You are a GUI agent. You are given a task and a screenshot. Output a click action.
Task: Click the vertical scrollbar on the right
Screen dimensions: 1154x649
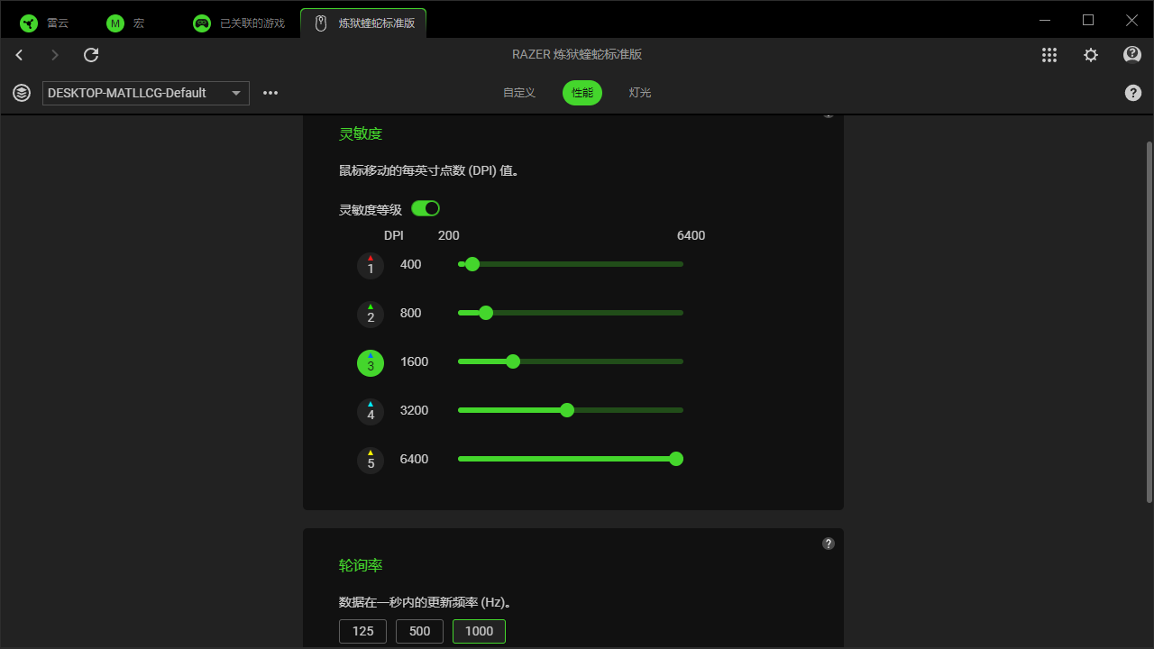pyautogui.click(x=1149, y=322)
